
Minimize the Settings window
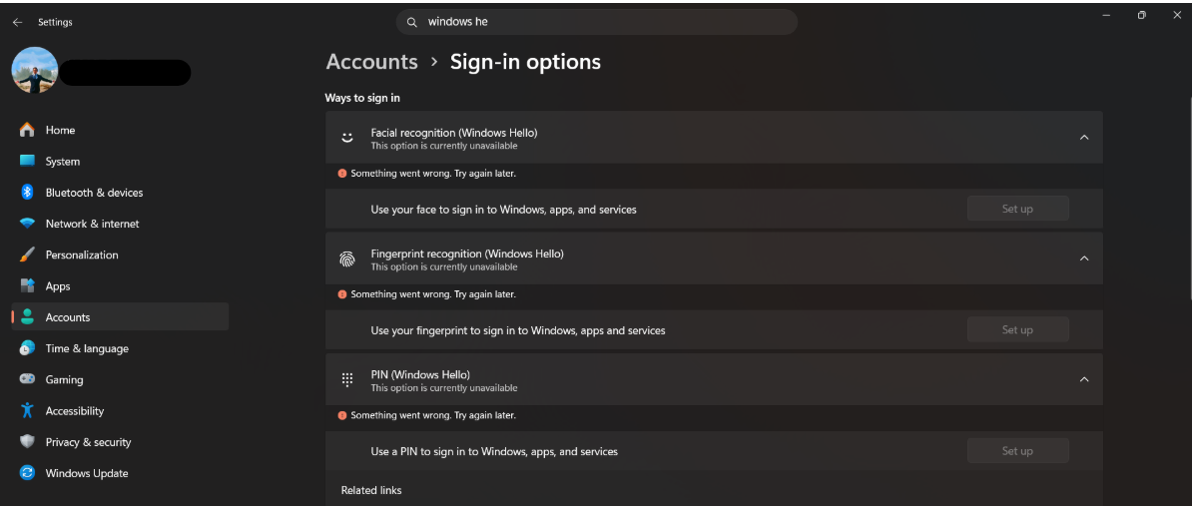click(x=1107, y=15)
